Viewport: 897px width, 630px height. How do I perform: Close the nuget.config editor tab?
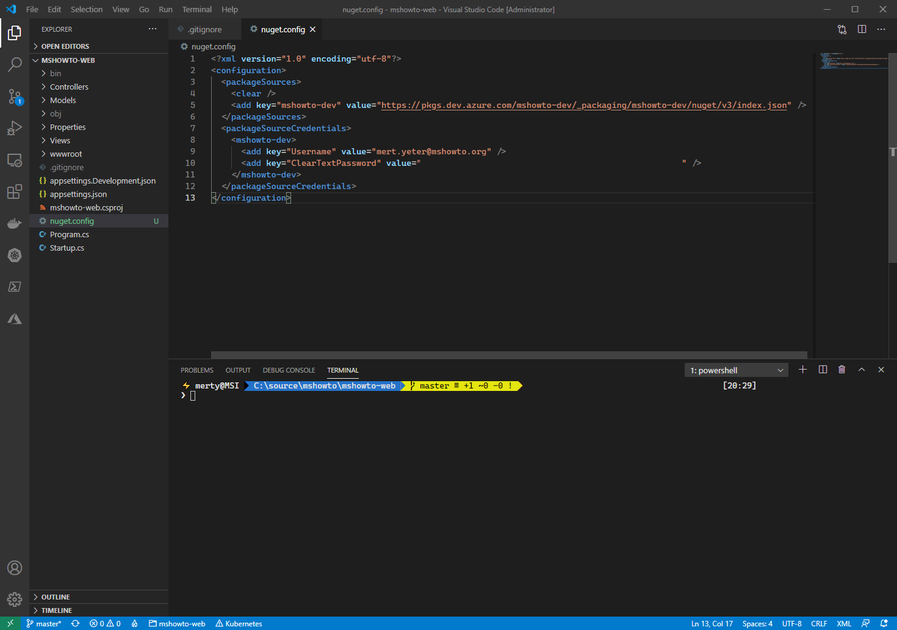tap(312, 29)
